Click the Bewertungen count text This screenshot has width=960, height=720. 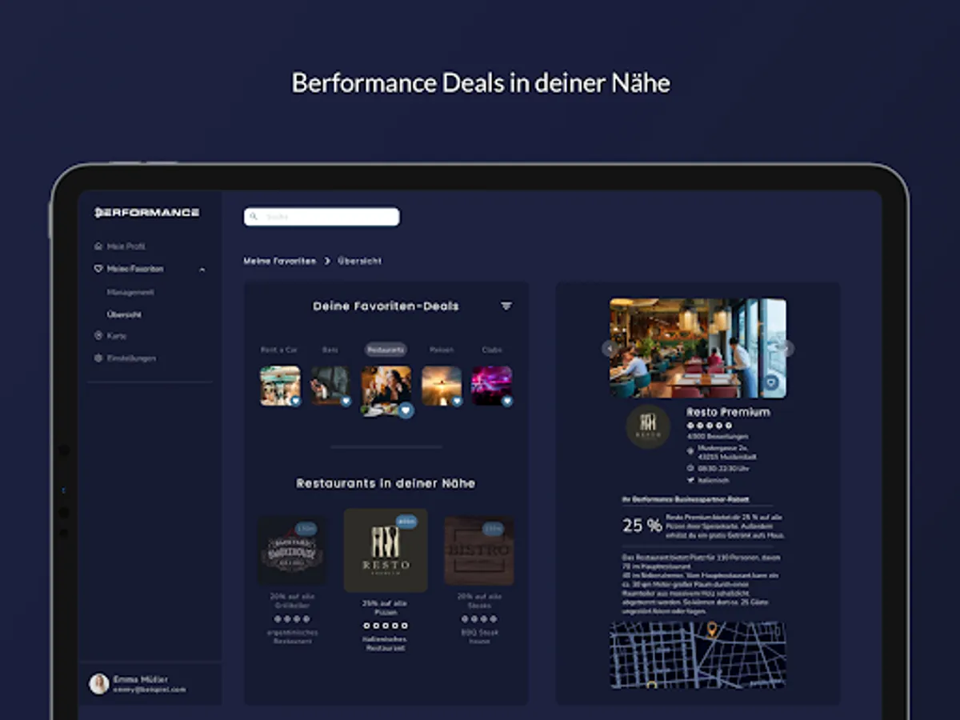click(x=718, y=437)
